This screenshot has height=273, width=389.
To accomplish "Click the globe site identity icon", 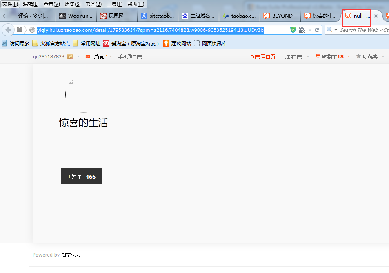I will click(x=32, y=30).
